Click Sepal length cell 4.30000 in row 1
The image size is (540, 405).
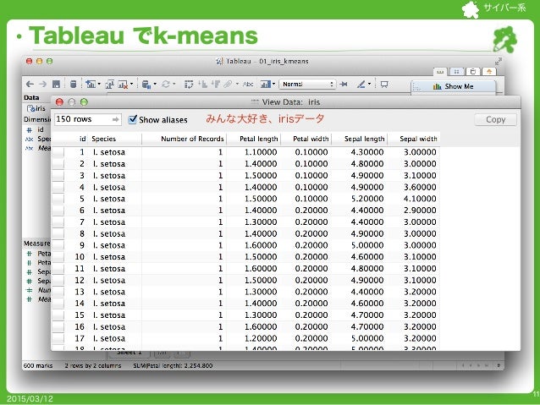(367, 152)
